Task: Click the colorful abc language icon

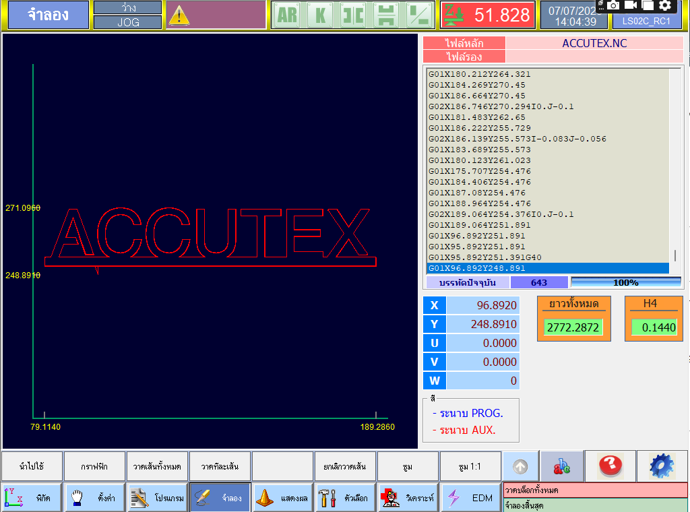Action: [x=562, y=466]
